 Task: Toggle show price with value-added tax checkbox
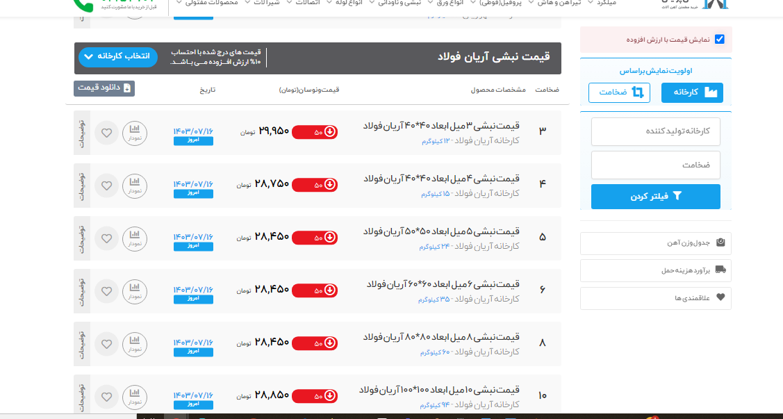pyautogui.click(x=719, y=40)
